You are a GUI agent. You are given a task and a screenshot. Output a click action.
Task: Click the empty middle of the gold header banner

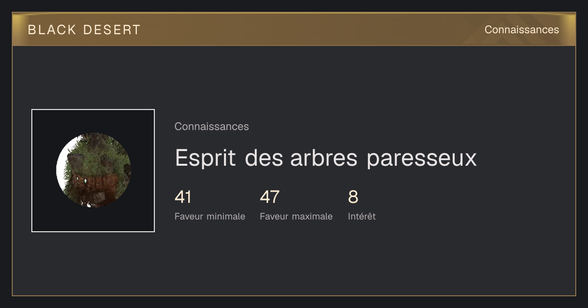click(304, 29)
